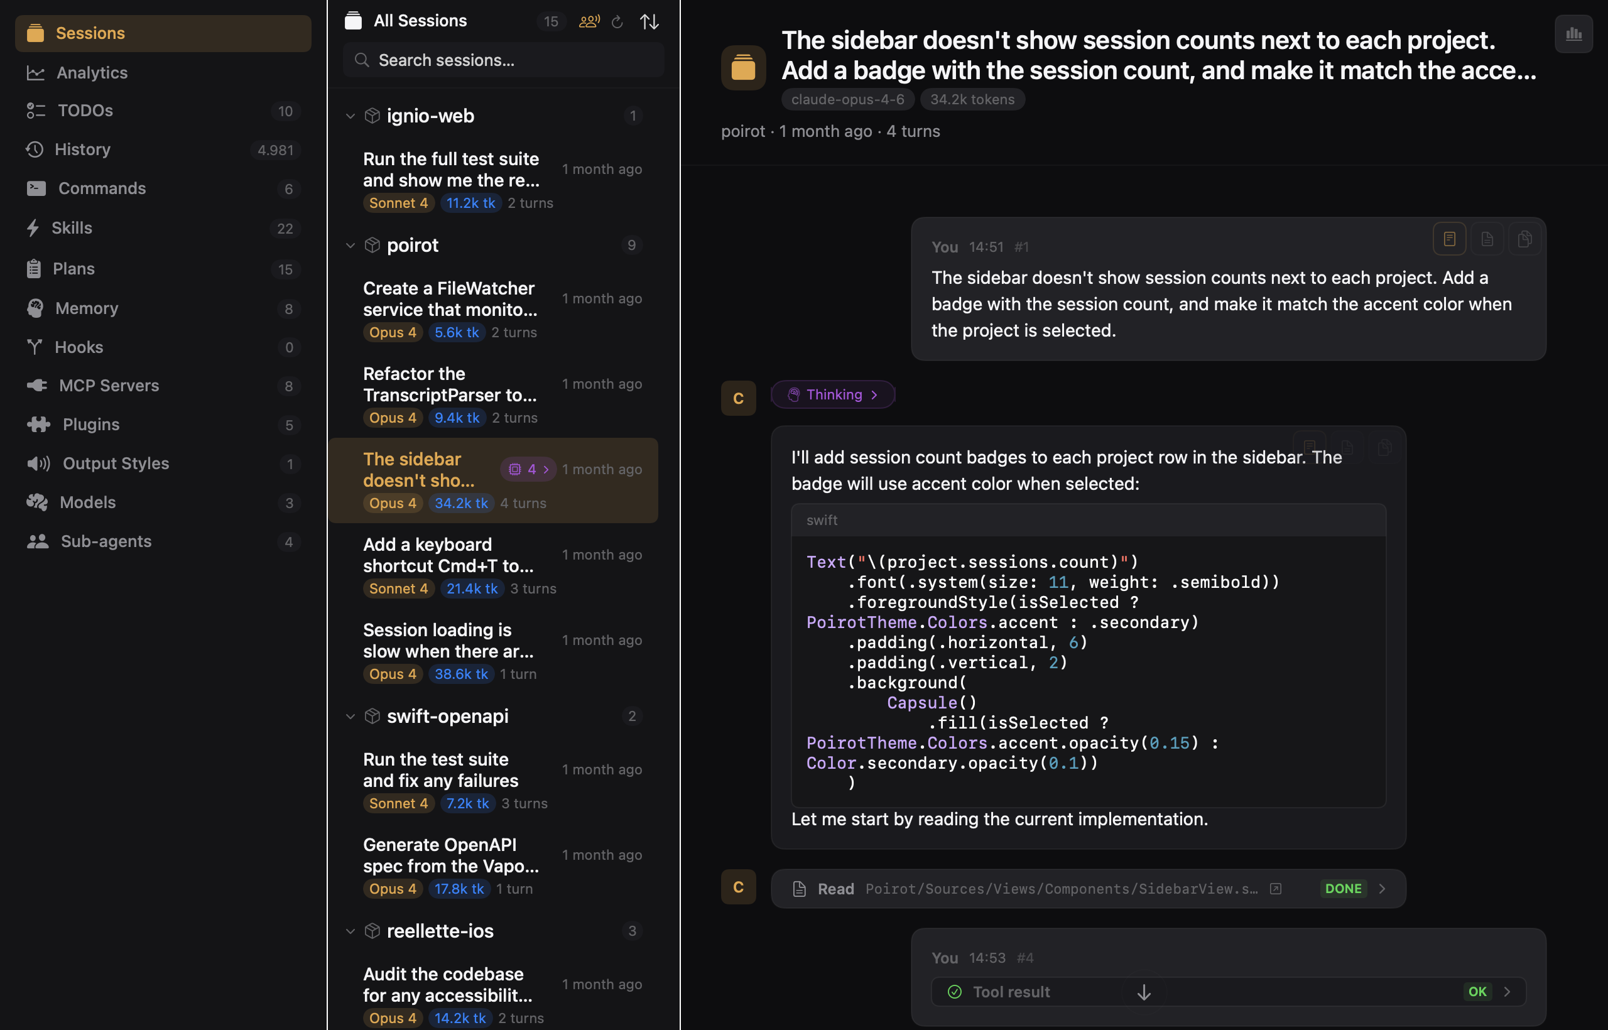1608x1030 pixels.
Task: Open the Hooks section in sidebar
Action: coord(79,347)
